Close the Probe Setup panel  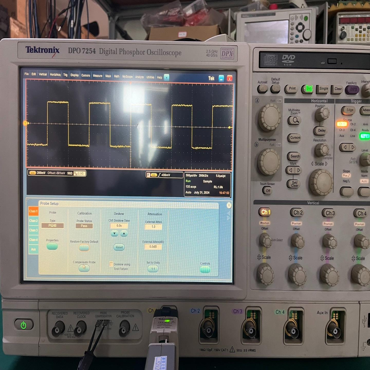click(x=229, y=205)
